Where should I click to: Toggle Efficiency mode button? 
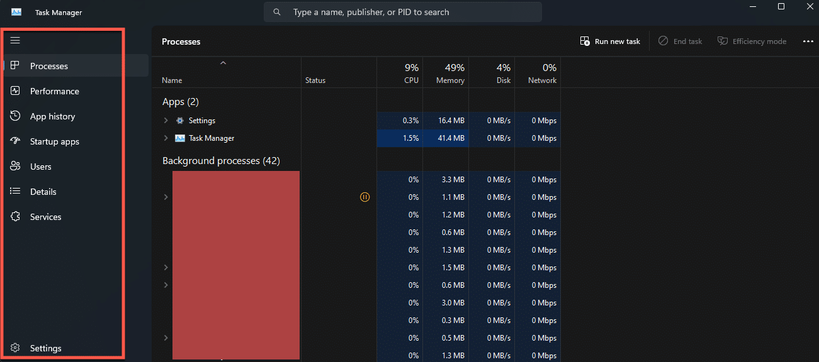pos(752,41)
